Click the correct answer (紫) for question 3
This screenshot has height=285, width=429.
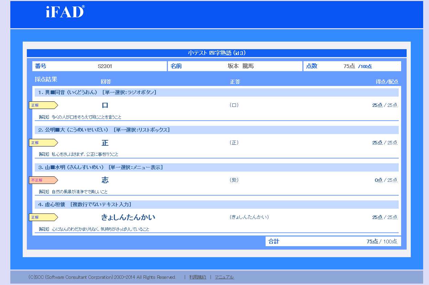234,180
